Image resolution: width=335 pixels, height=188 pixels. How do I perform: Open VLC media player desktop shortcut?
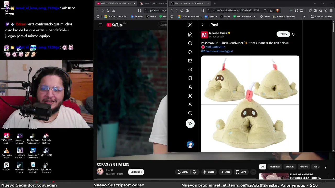[x=7, y=153]
